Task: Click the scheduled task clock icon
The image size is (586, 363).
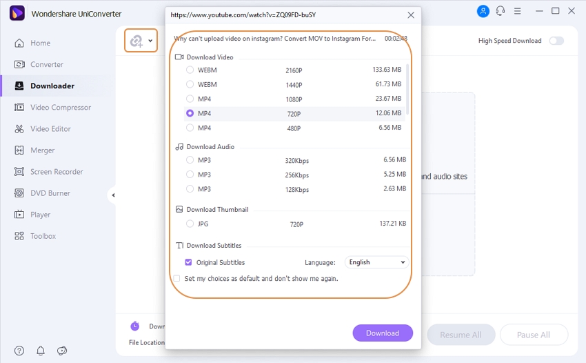Action: pos(135,326)
